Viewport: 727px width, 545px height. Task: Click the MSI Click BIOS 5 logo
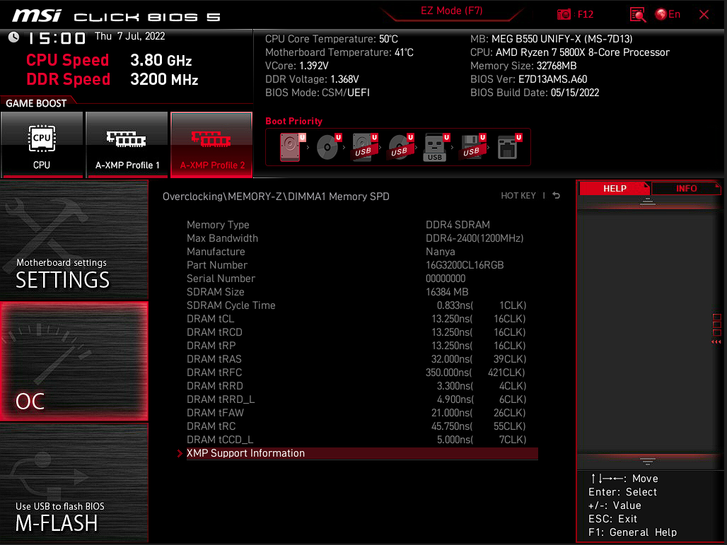pos(116,16)
